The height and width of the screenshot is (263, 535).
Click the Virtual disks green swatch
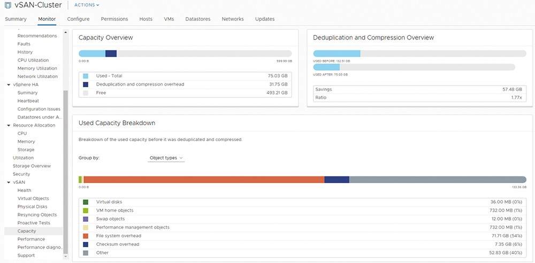coord(86,202)
